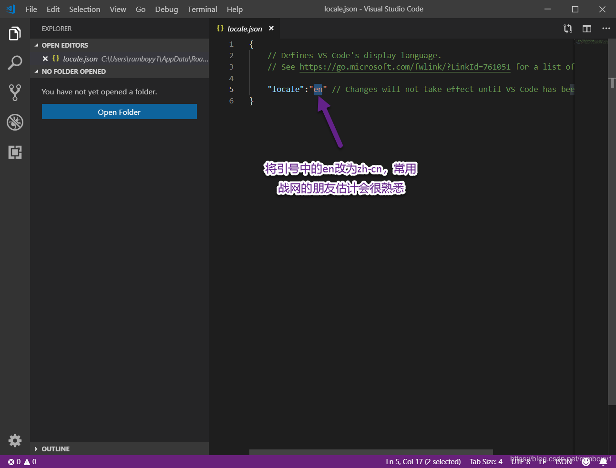Split the editor to the right
616x468 pixels.
pos(587,29)
